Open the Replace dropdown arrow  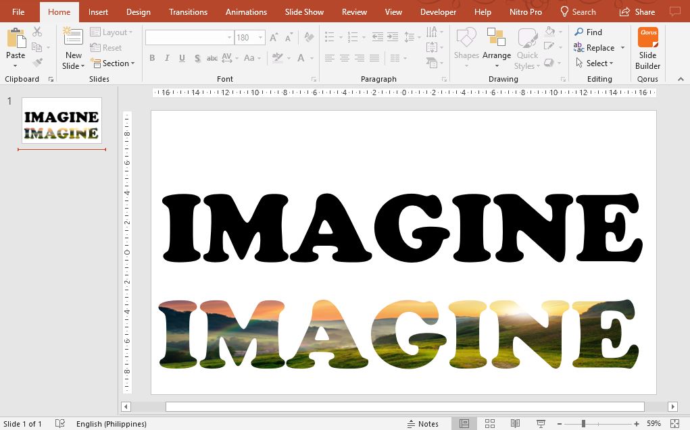[622, 48]
